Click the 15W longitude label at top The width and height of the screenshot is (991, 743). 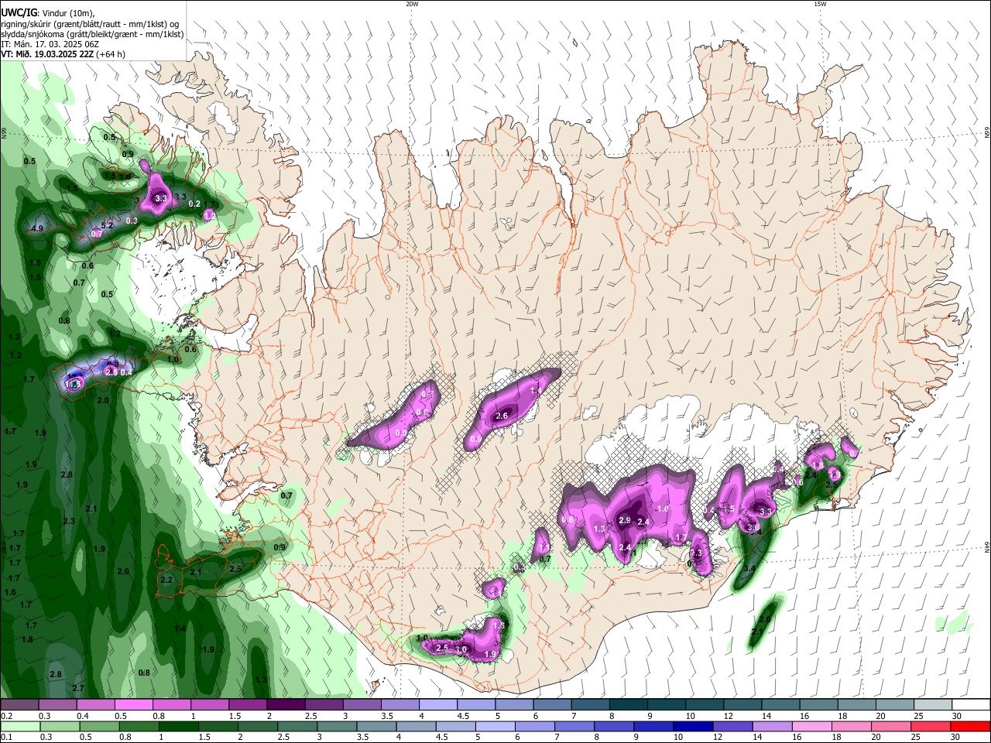(x=820, y=4)
